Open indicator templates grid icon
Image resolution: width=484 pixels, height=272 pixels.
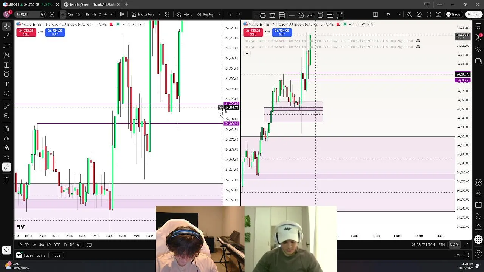point(167,14)
